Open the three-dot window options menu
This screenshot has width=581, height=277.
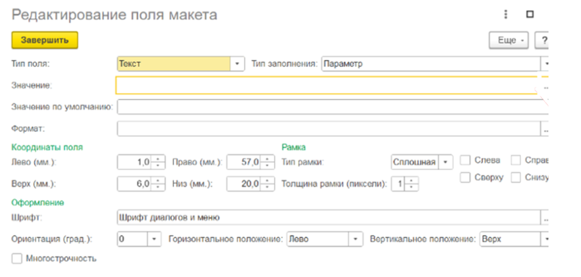(505, 14)
